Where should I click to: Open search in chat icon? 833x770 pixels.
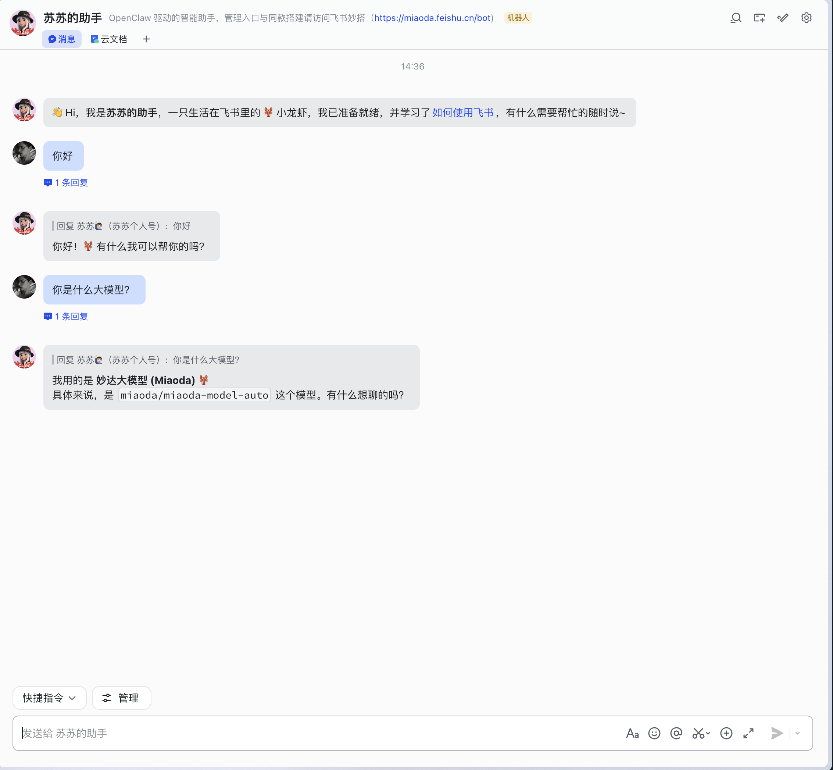coord(736,18)
